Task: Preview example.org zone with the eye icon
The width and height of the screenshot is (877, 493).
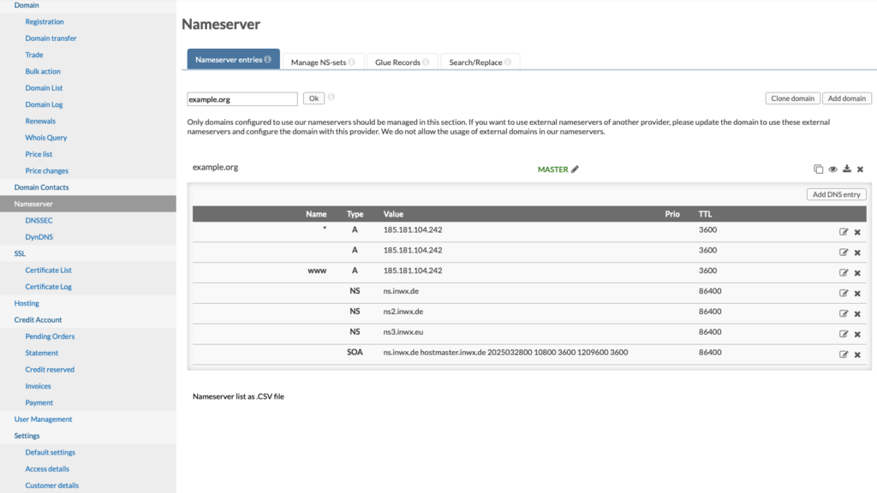Action: click(x=832, y=169)
